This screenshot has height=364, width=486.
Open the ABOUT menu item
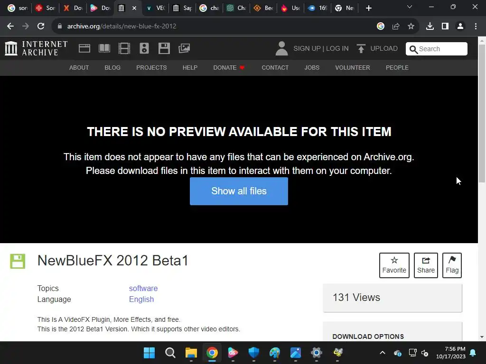pos(79,67)
